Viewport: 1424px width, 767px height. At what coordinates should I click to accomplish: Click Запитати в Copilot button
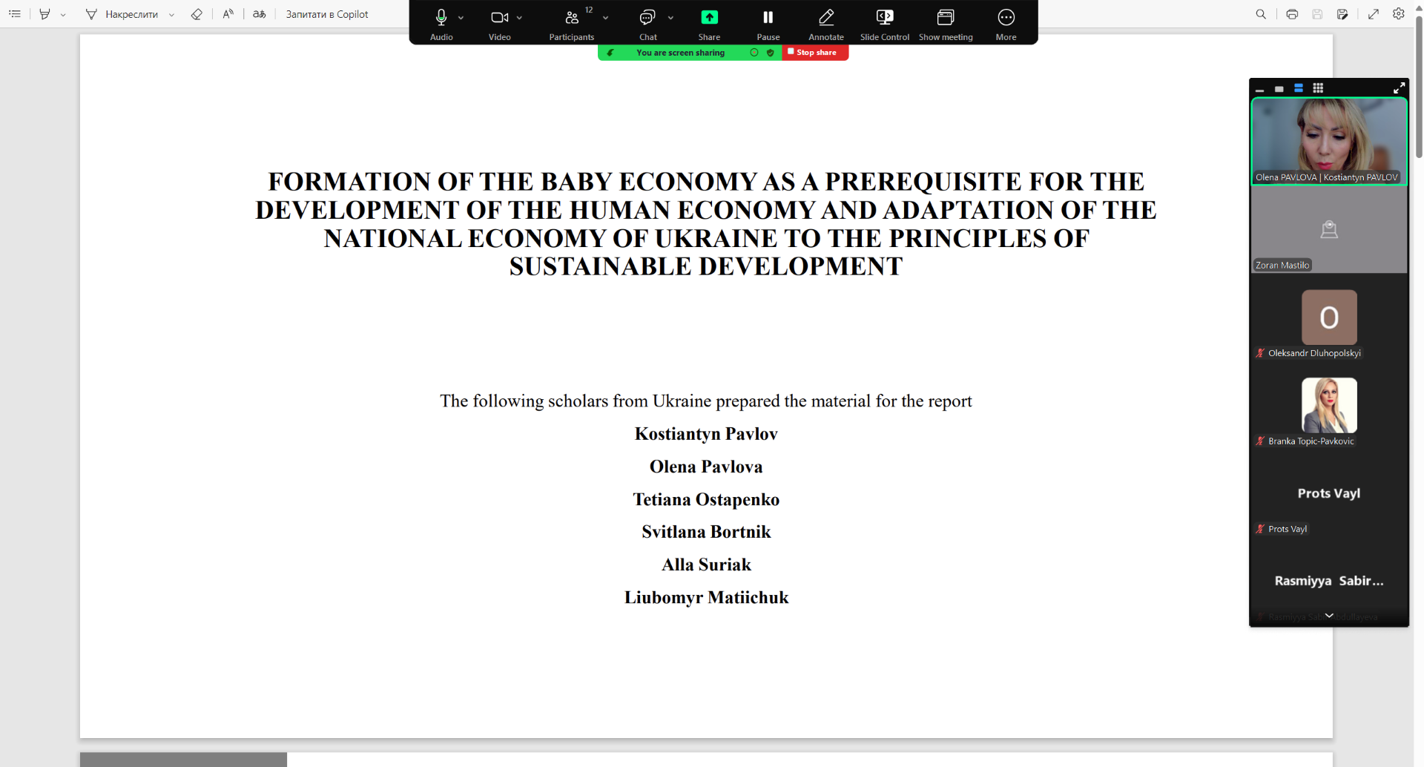(x=326, y=14)
